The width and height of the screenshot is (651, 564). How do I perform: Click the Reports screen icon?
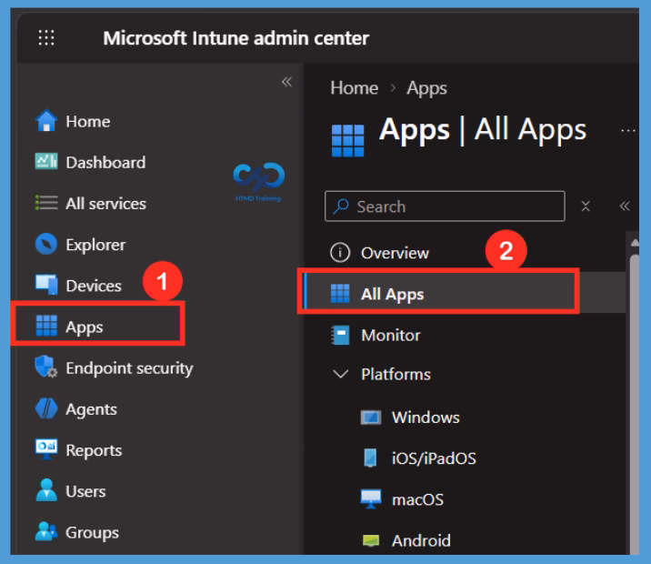[46, 449]
